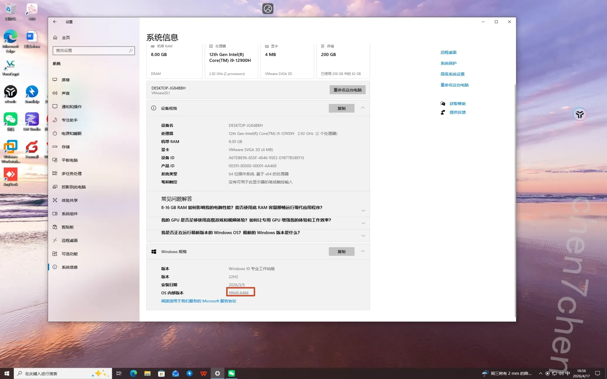Open WeChat from the taskbar
Viewport: 607px width, 379px height.
coord(231,373)
